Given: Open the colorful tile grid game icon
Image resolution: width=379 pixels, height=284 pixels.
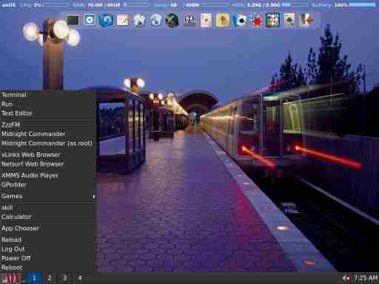Looking at the screenshot, I should coord(272,20).
